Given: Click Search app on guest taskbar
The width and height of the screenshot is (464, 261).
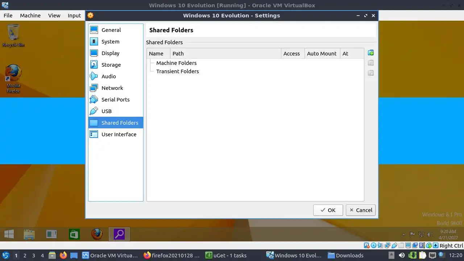Looking at the screenshot, I should (119, 234).
